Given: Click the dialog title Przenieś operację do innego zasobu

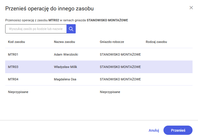Looking at the screenshot, I should (x=49, y=9).
